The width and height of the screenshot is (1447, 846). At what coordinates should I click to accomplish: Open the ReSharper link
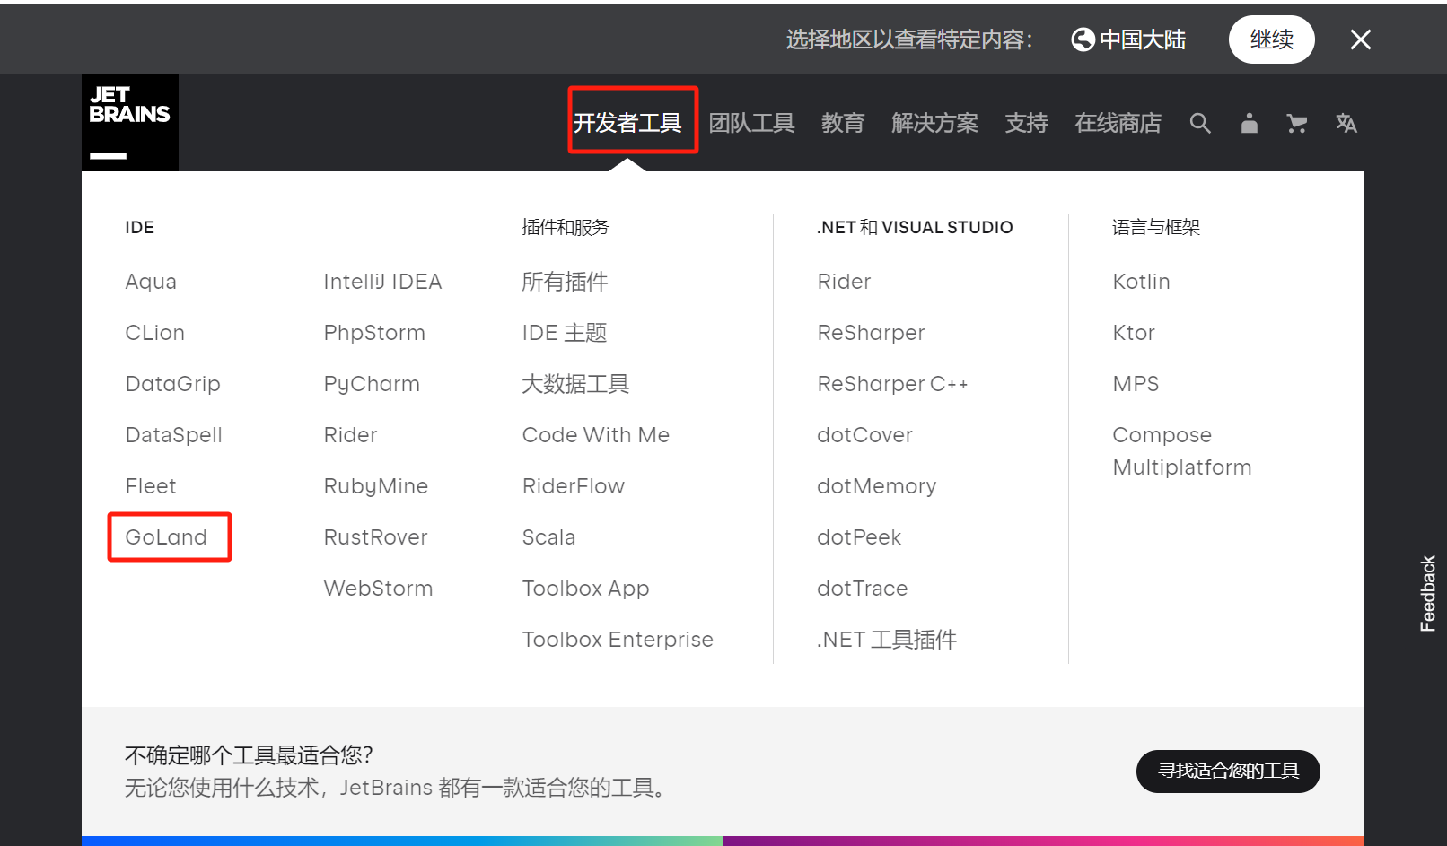pos(871,333)
